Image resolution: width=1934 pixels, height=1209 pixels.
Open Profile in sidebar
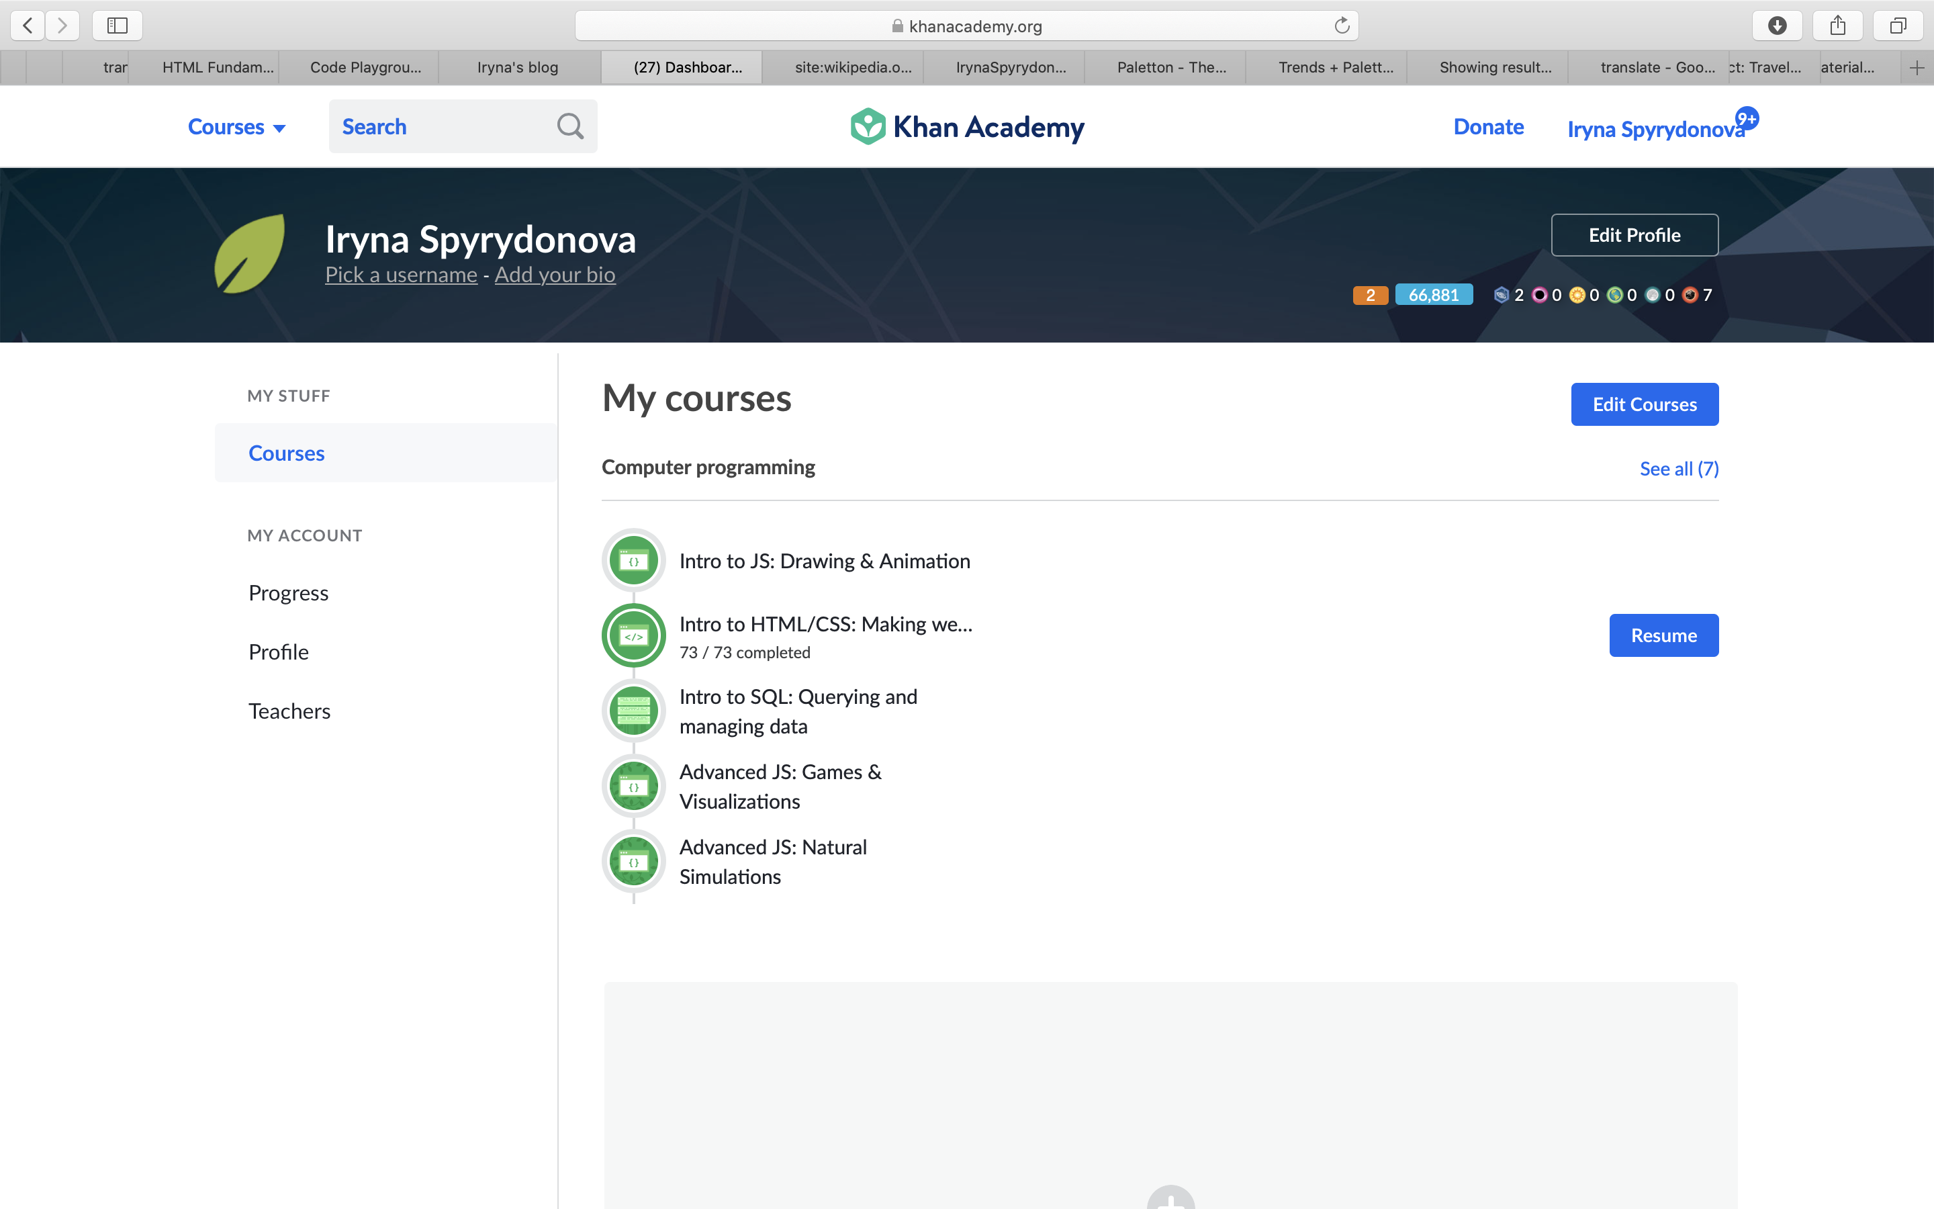(278, 652)
